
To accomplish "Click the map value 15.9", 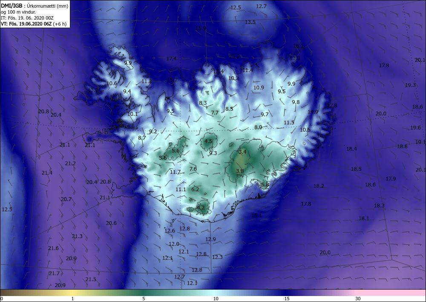I will pyautogui.click(x=201, y=28).
